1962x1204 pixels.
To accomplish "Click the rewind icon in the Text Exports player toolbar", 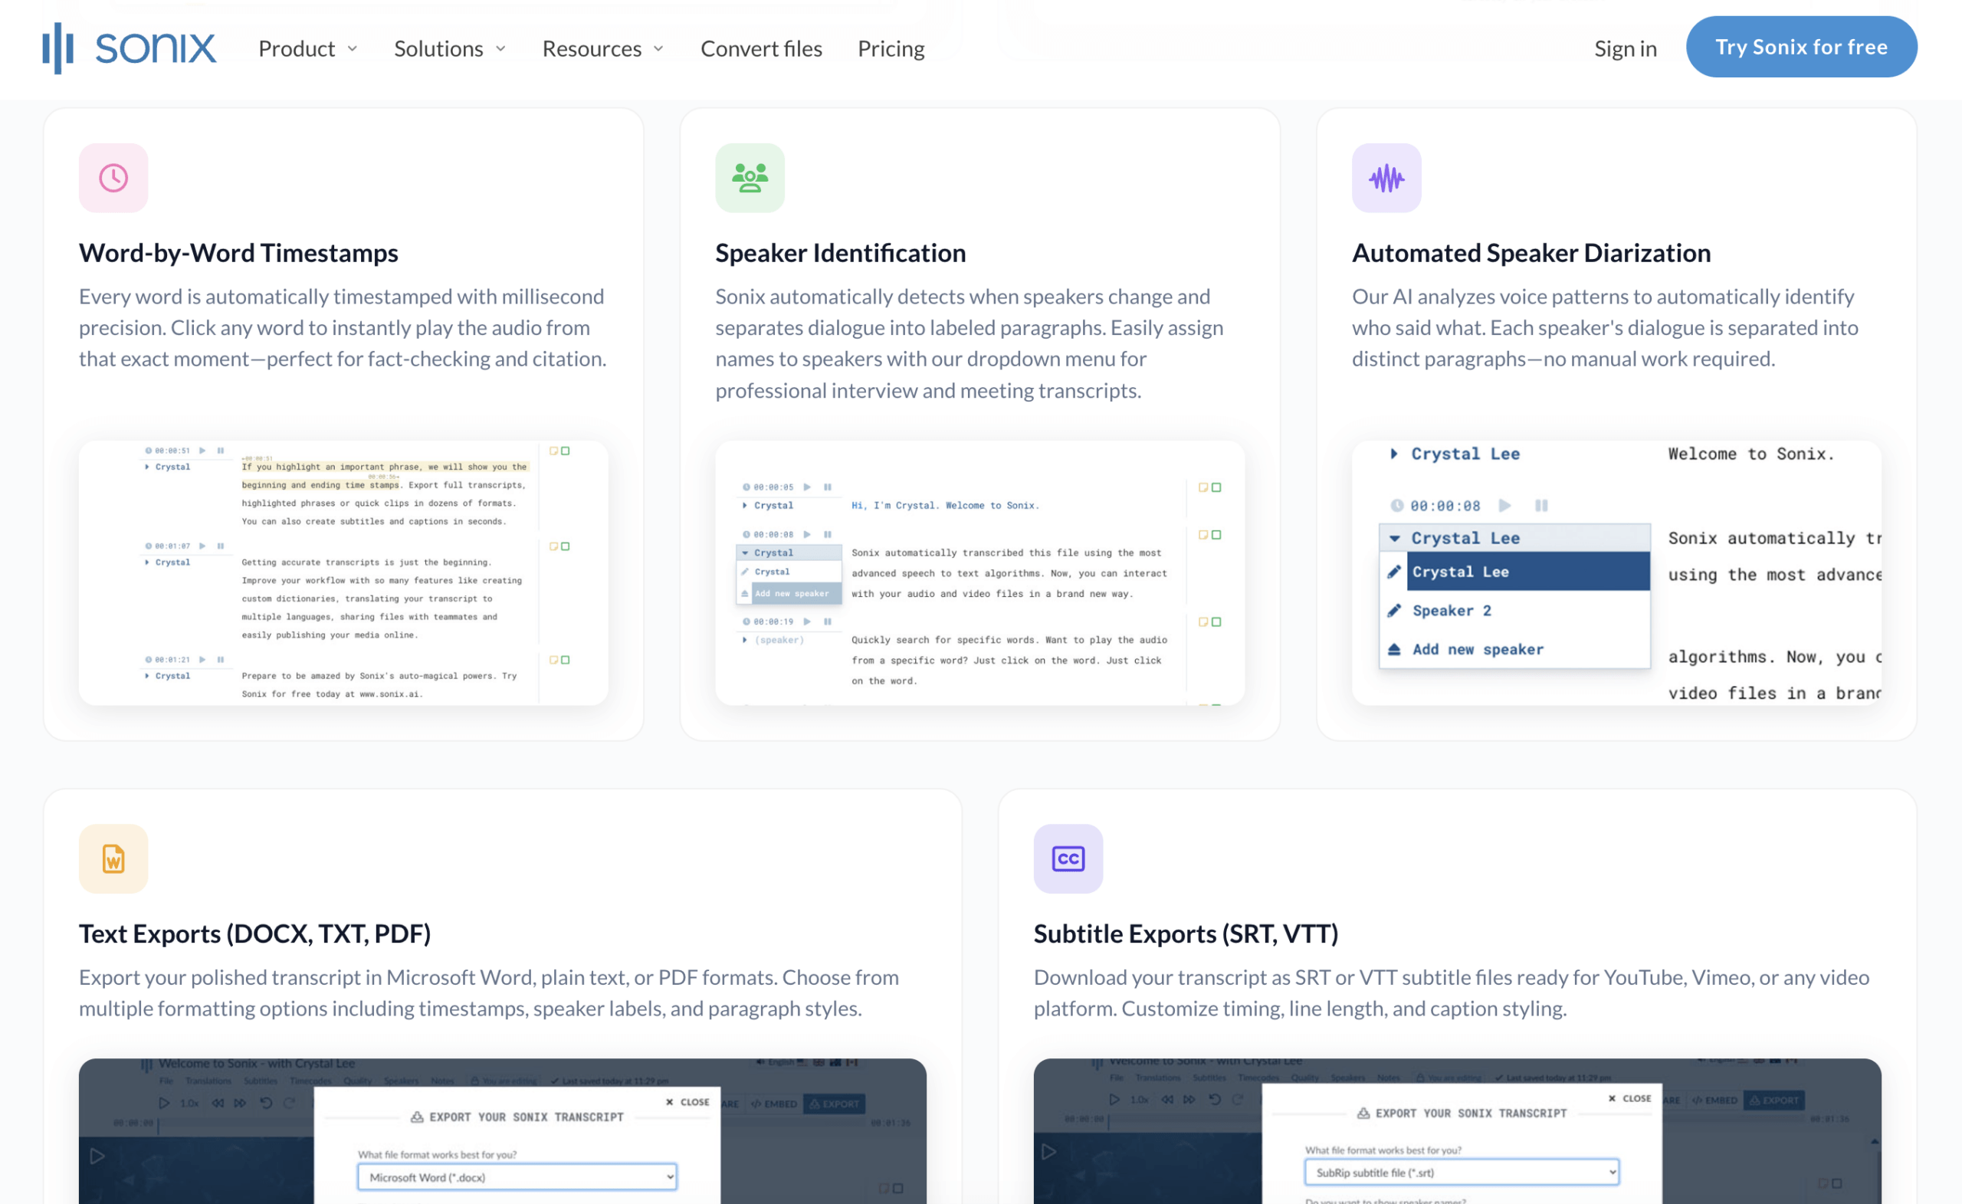I will point(218,1104).
